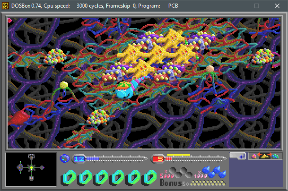Click the red gauge labeled 5
This screenshot has width=288, height=191.
189,159
